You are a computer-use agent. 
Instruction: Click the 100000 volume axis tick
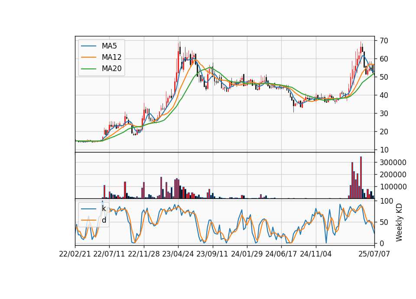click(393, 187)
